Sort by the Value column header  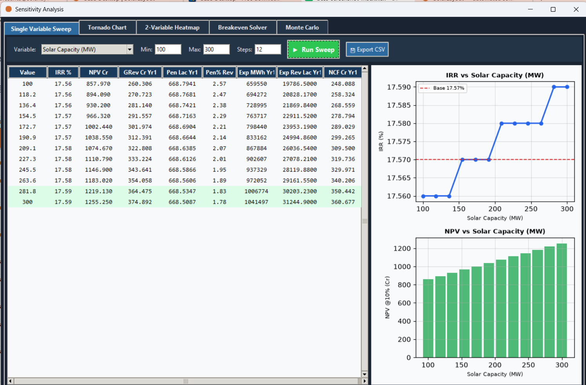tap(27, 72)
